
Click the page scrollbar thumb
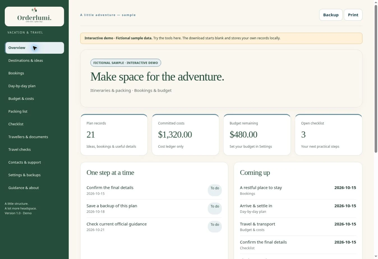pos(376,78)
